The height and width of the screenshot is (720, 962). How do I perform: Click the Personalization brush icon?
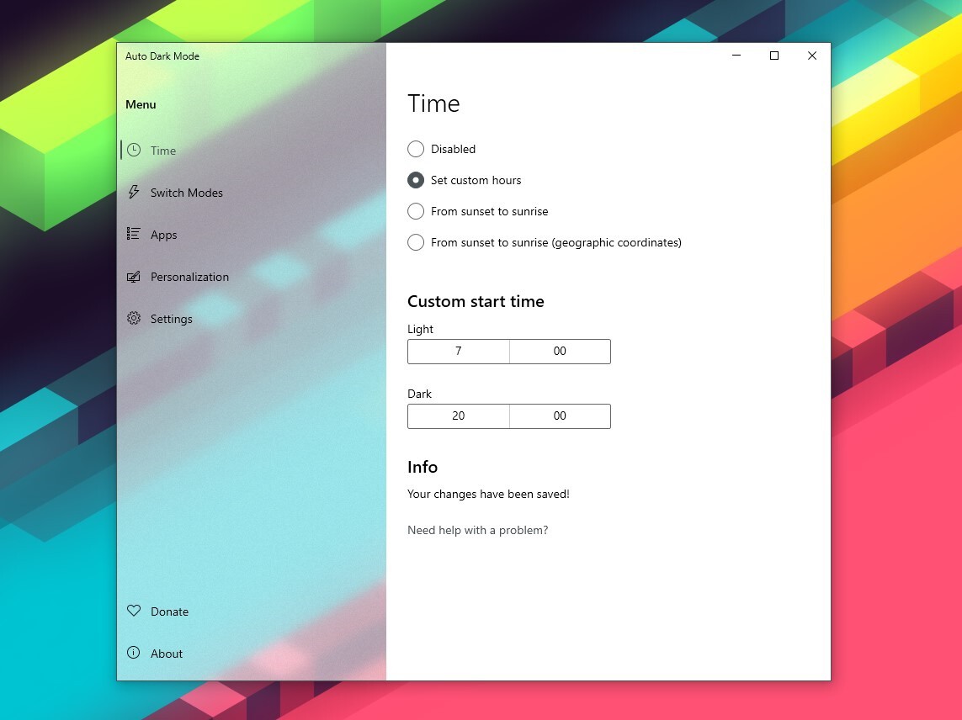pos(134,276)
